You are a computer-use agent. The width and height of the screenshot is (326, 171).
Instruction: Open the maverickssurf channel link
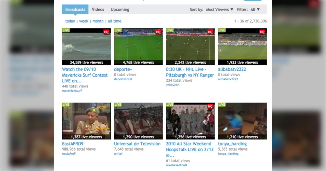tap(72, 91)
